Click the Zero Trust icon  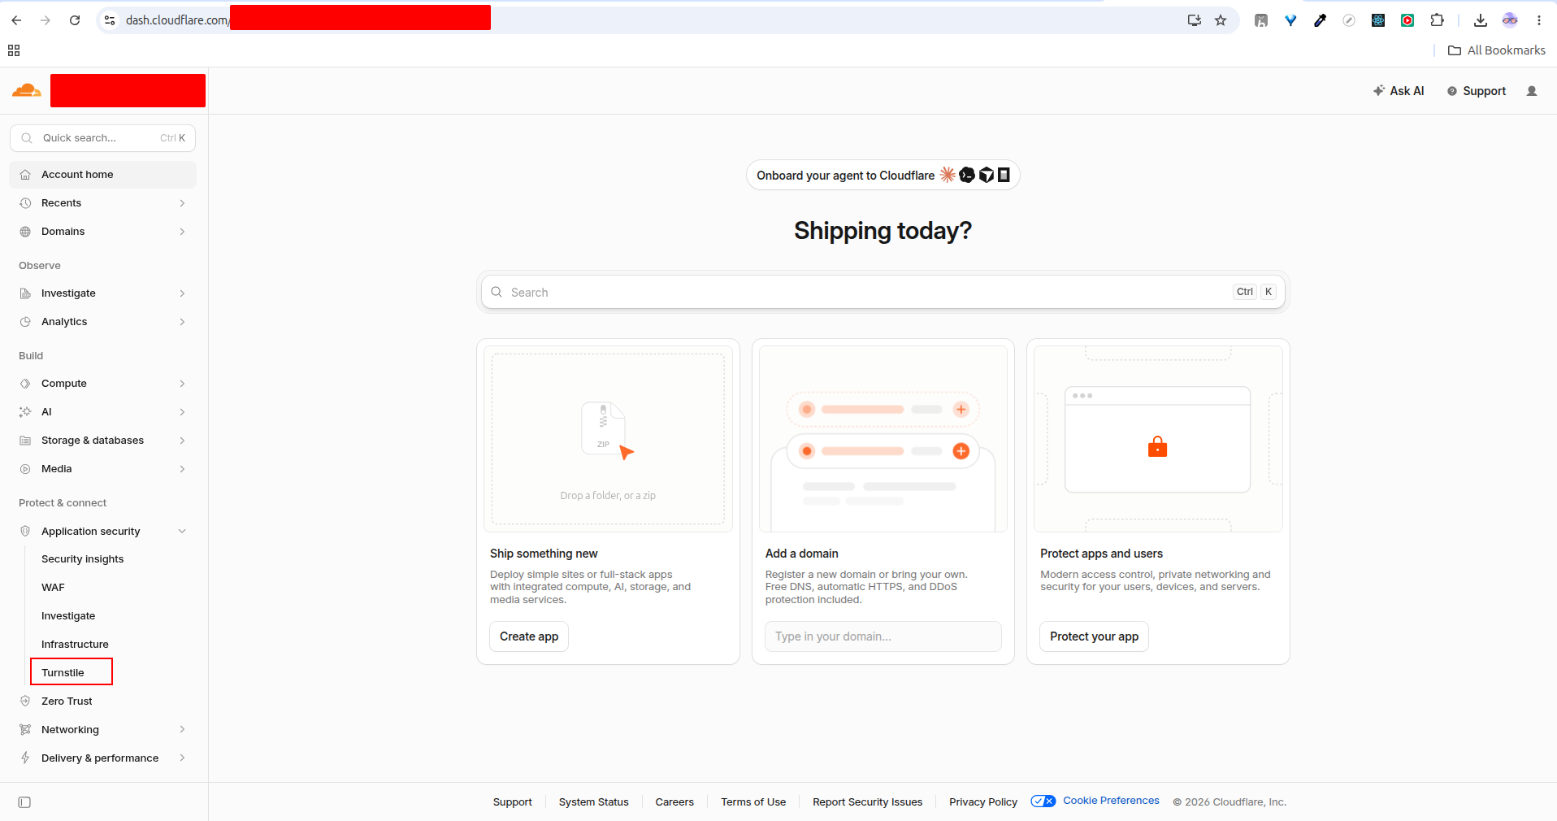[25, 702]
